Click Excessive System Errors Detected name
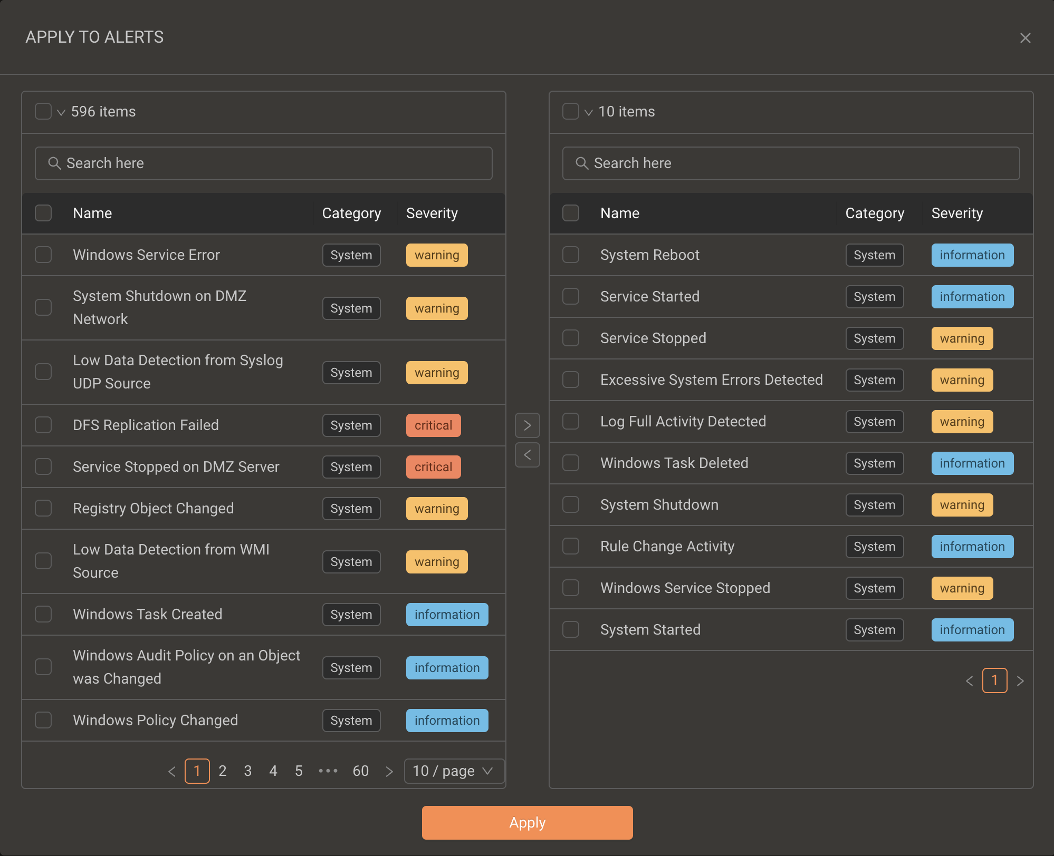The height and width of the screenshot is (856, 1054). (x=712, y=380)
